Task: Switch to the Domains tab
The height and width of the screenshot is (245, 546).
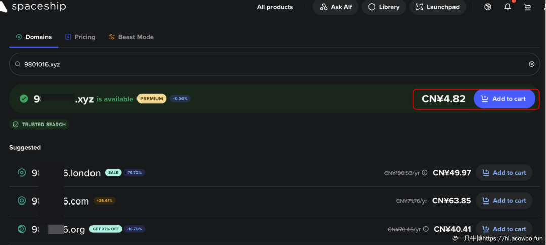Action: [34, 37]
